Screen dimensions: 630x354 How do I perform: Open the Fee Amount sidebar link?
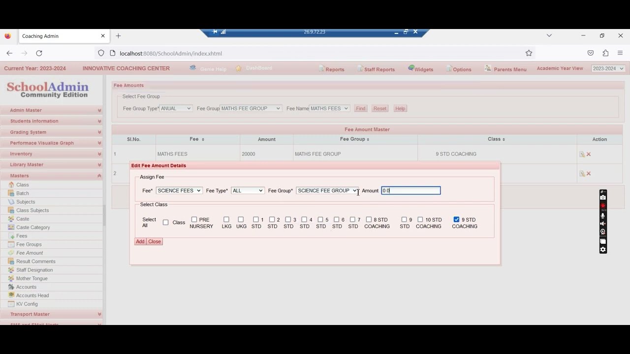click(x=30, y=253)
